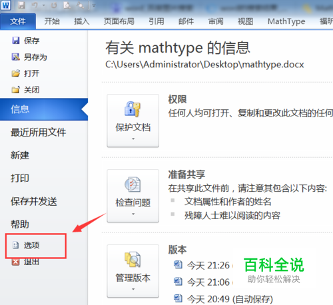Image resolution: width=333 pixels, height=305 pixels.
Task: Click the checklist 检查问题 icon
Action: pos(133,184)
